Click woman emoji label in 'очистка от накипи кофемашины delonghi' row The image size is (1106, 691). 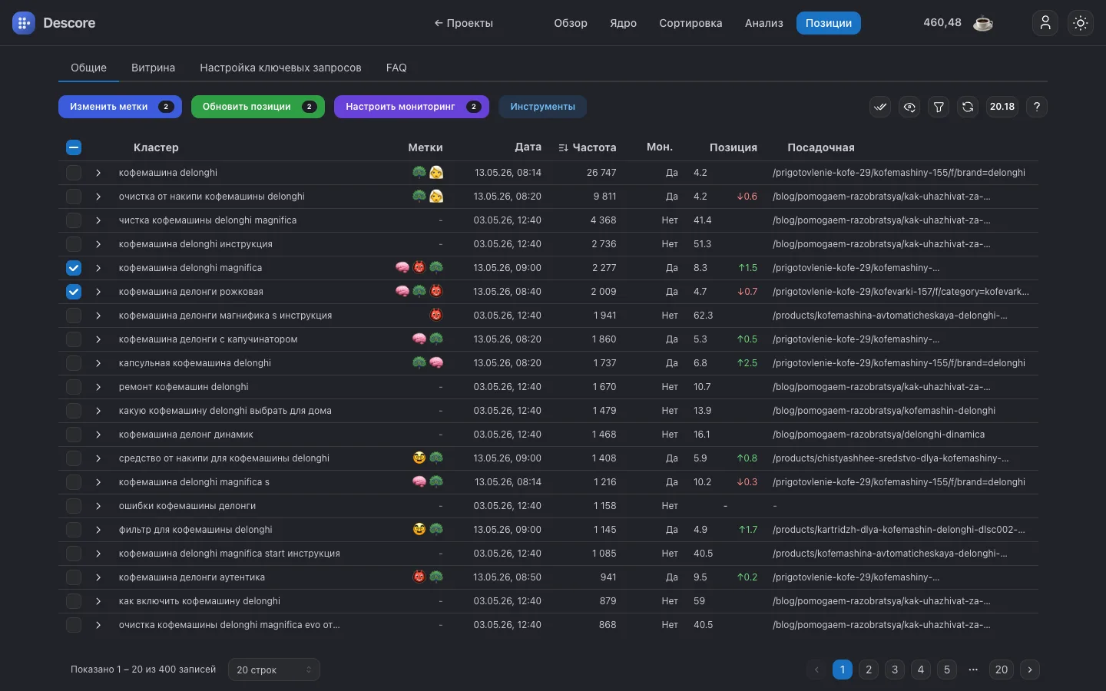pyautogui.click(x=436, y=197)
